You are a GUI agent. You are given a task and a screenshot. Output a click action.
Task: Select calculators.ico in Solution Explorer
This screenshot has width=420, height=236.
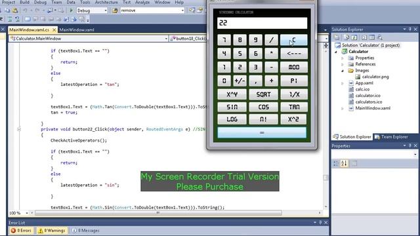click(368, 102)
